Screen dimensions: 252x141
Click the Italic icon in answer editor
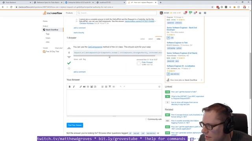pyautogui.click(x=74, y=87)
